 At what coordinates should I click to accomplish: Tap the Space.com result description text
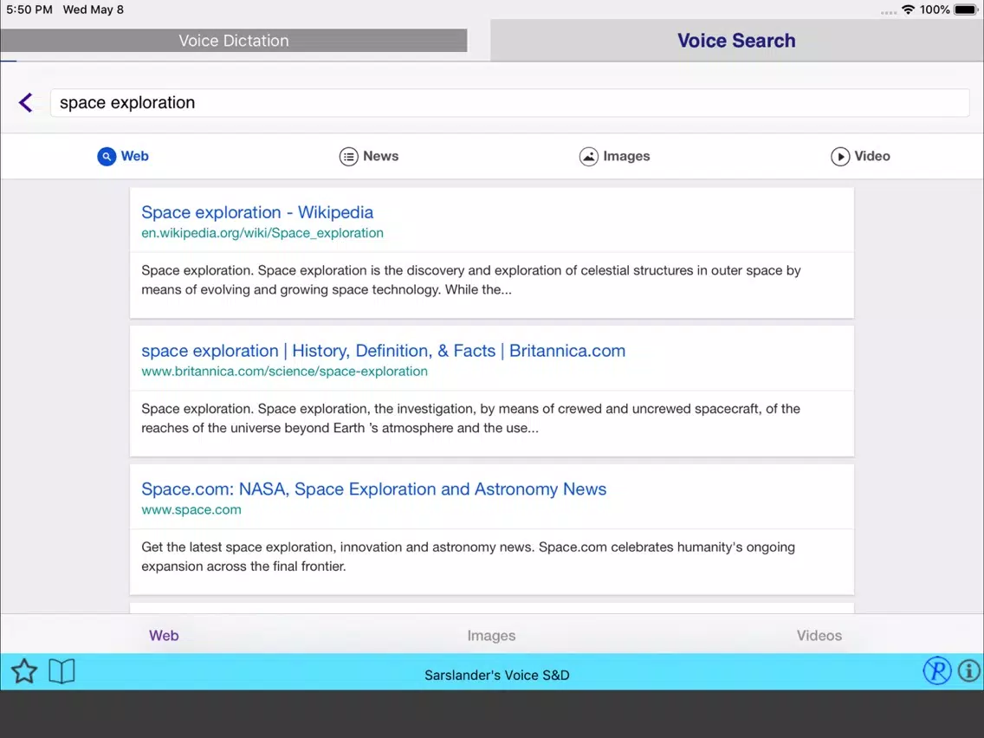468,557
